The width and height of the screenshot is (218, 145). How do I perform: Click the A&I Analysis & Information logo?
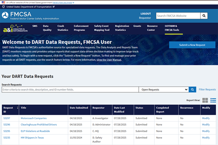coord(15,28)
